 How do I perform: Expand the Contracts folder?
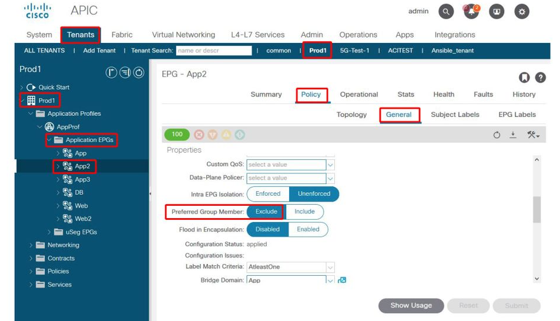[x=31, y=259]
